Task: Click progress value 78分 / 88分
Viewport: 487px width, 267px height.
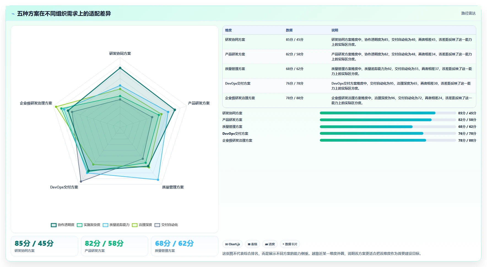Action: tap(467, 141)
